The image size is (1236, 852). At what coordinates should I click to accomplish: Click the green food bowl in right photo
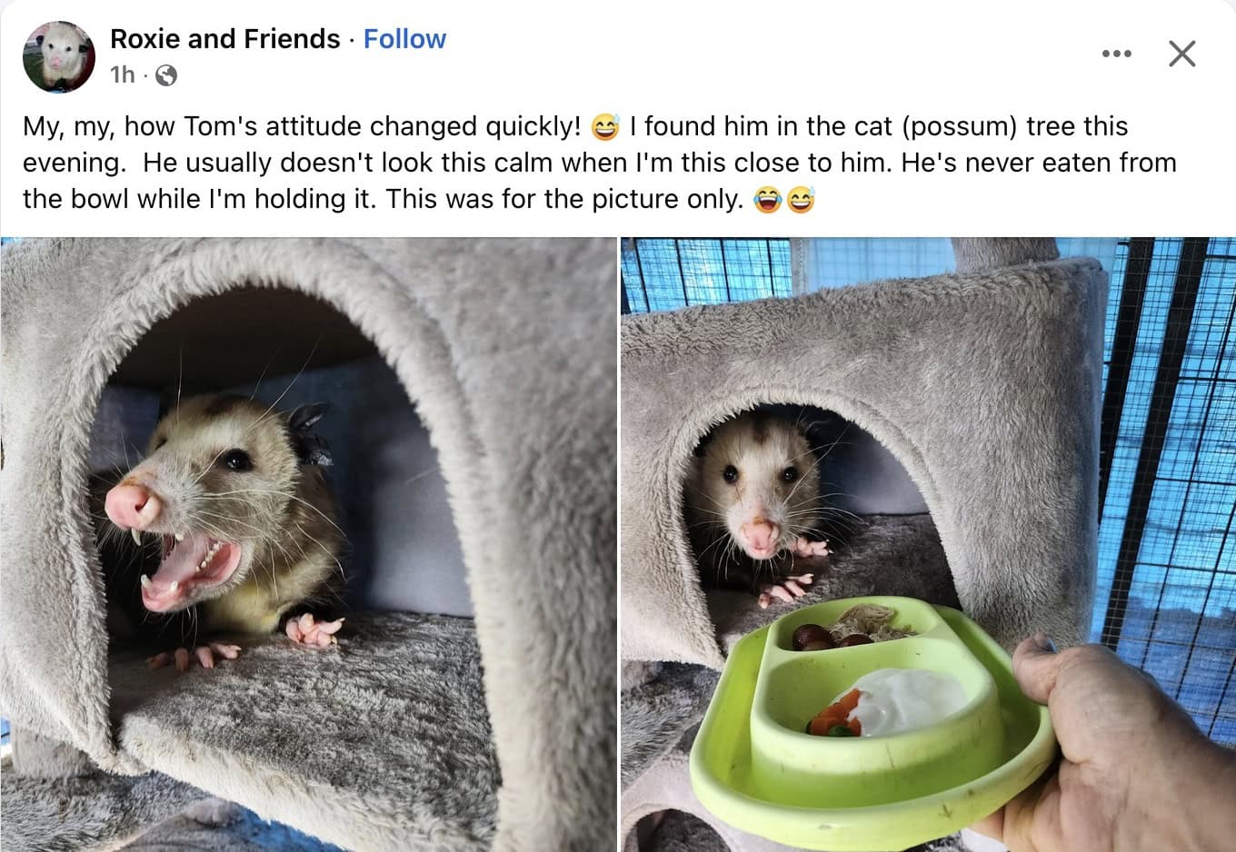[872, 718]
